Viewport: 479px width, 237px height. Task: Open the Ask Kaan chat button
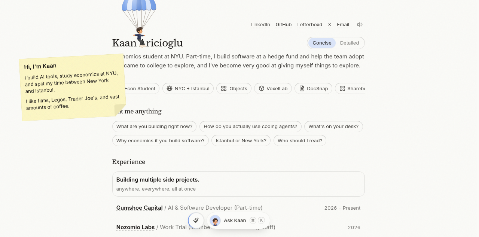click(x=238, y=221)
